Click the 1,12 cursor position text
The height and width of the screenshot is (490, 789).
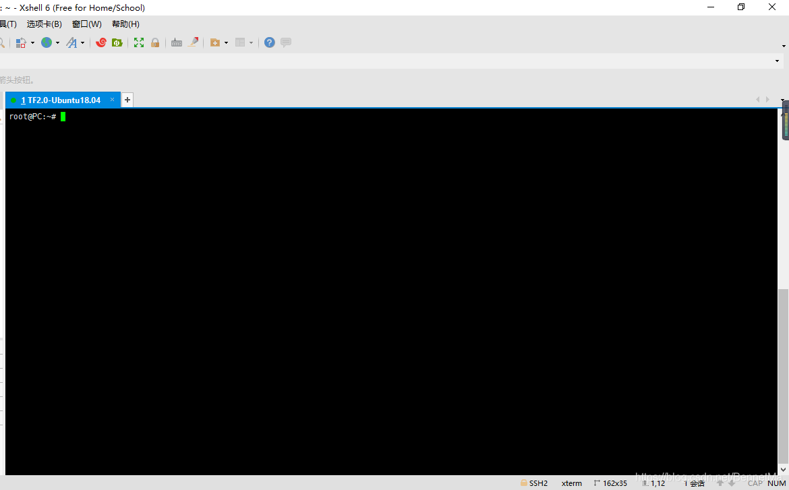pyautogui.click(x=657, y=483)
